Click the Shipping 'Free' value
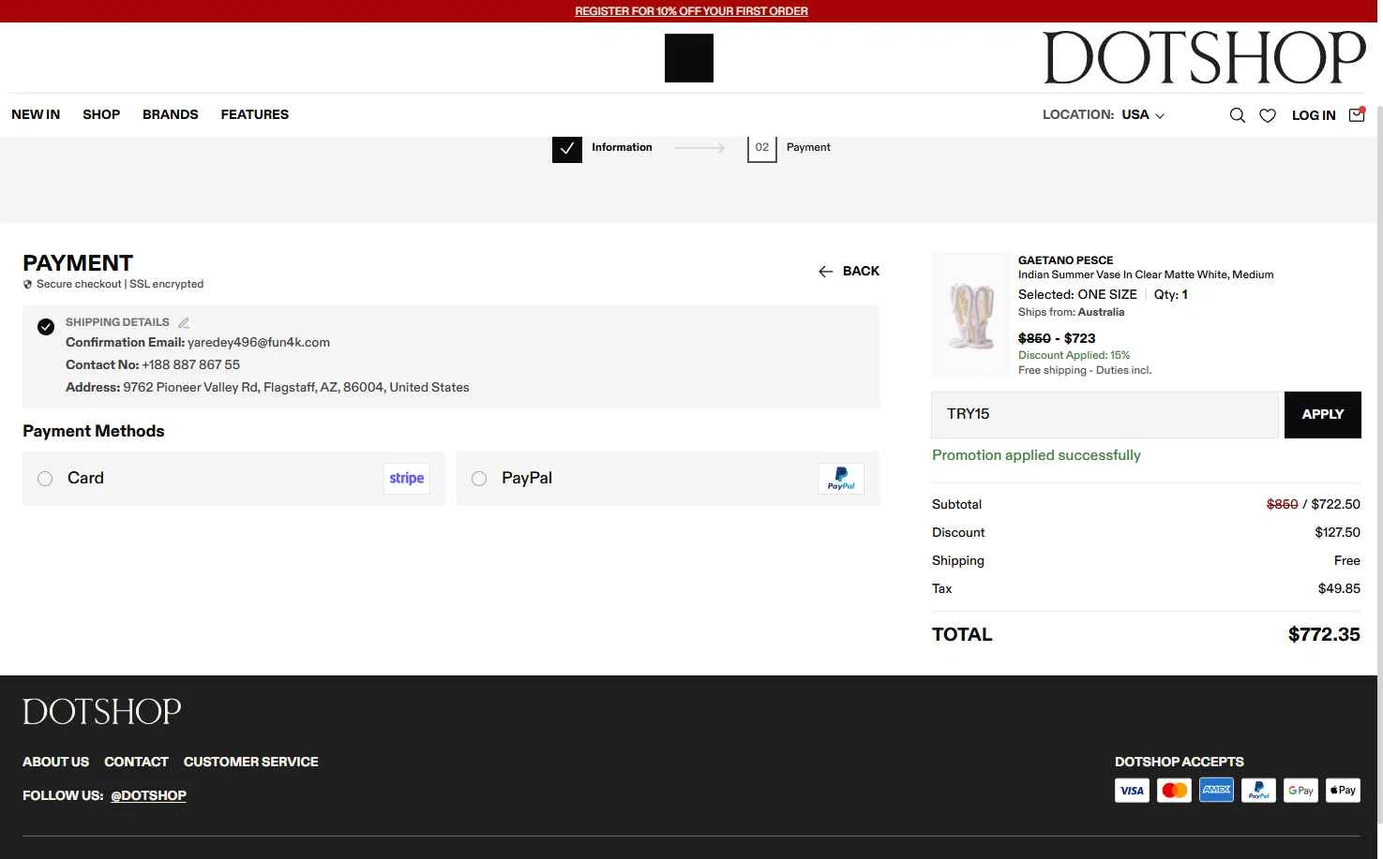The height and width of the screenshot is (859, 1383). (1347, 560)
